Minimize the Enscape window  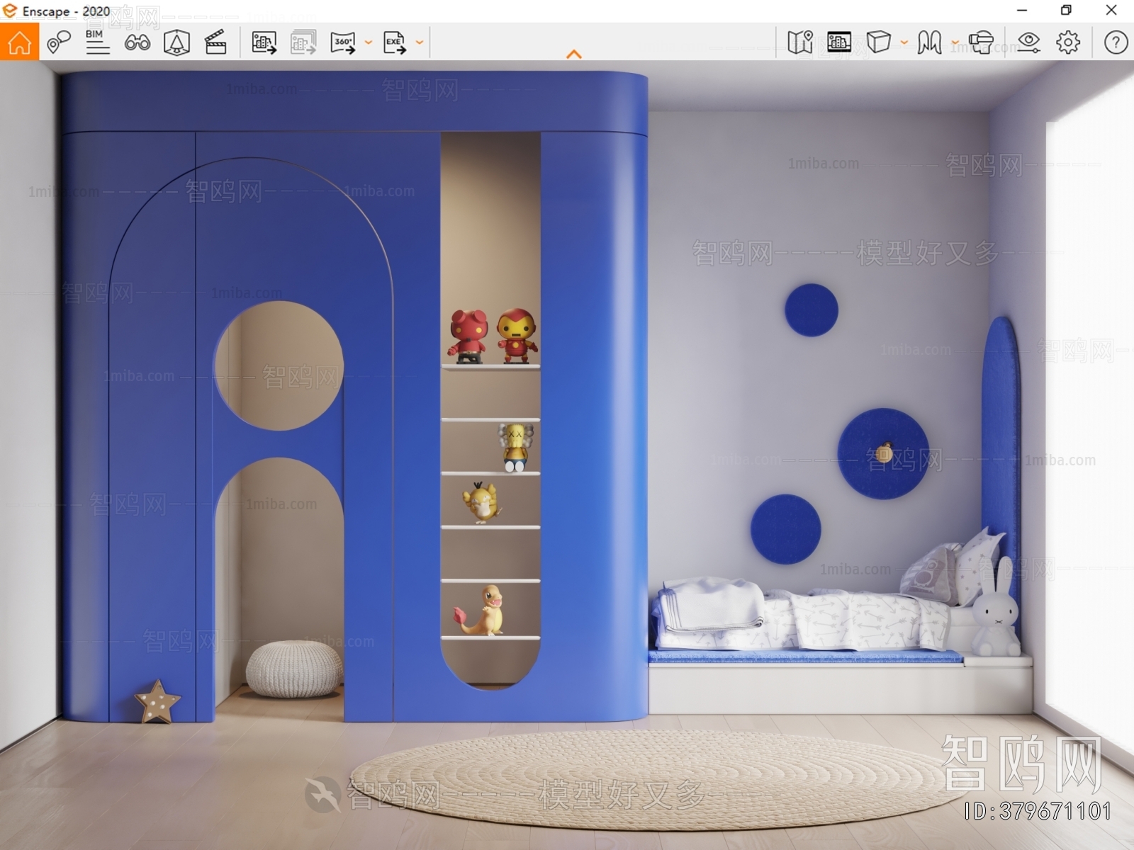(1022, 11)
